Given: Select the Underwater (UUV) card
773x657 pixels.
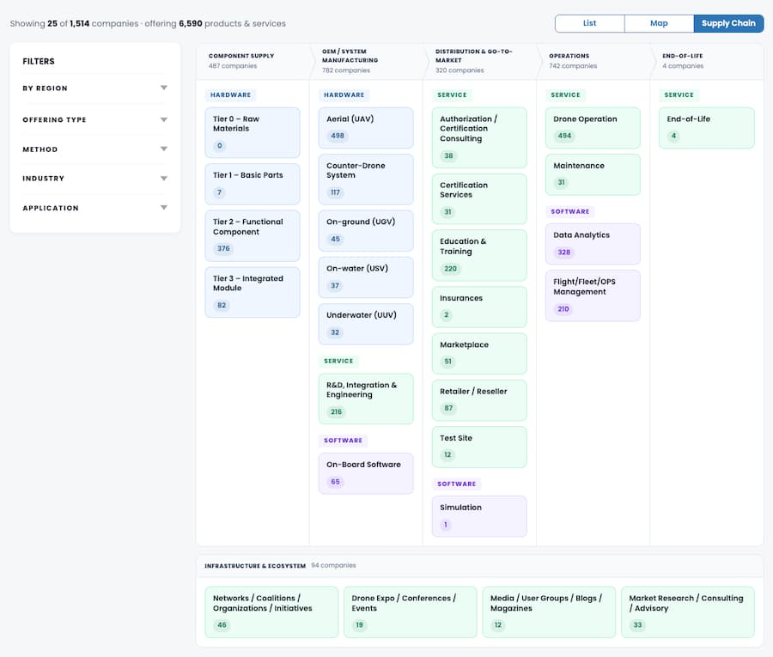Looking at the screenshot, I should click(x=366, y=324).
